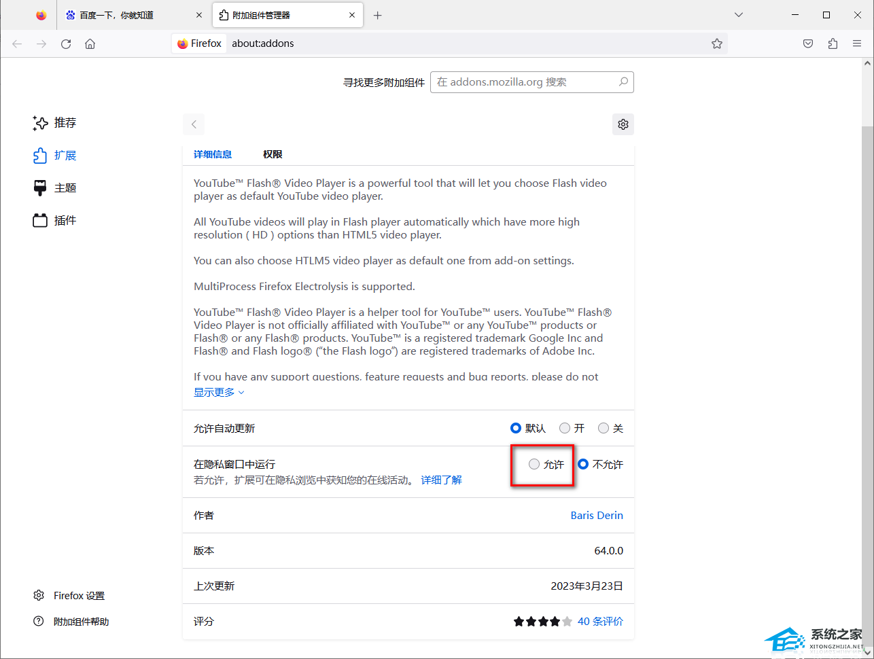Select the 附加组件管理器 browser tab
The image size is (874, 659).
click(288, 15)
